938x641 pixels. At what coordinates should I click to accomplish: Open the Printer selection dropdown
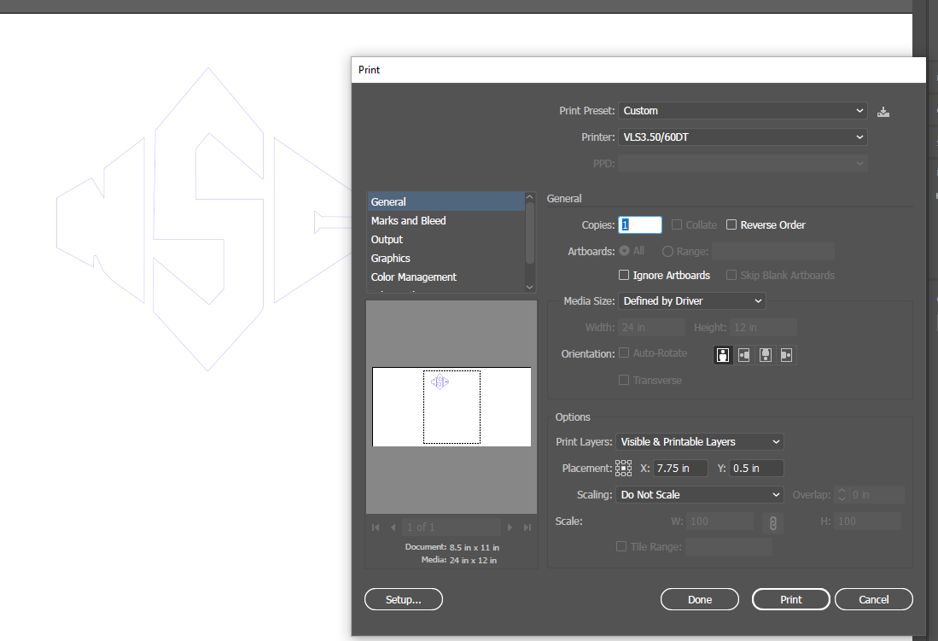743,137
